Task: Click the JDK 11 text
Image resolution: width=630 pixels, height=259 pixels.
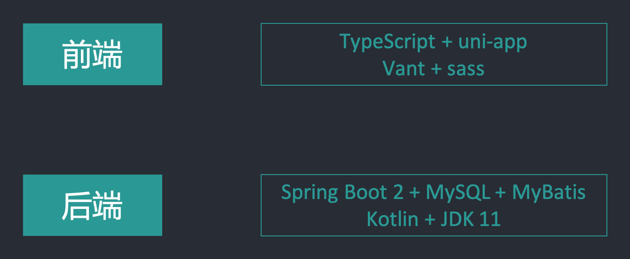Action: (x=471, y=219)
